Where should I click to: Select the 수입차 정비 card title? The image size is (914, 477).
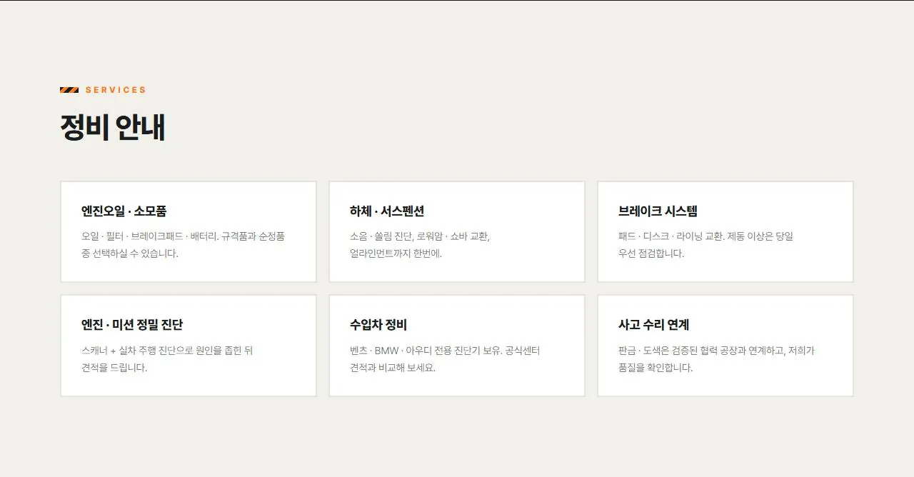click(378, 325)
